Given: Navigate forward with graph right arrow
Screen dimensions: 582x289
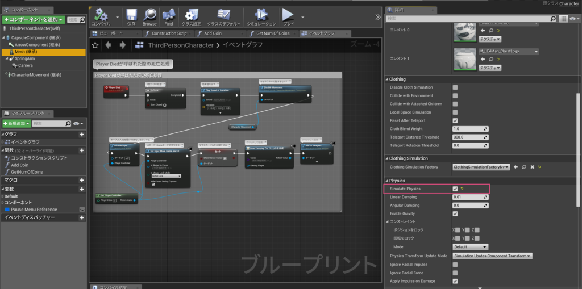Looking at the screenshot, I should pos(123,45).
